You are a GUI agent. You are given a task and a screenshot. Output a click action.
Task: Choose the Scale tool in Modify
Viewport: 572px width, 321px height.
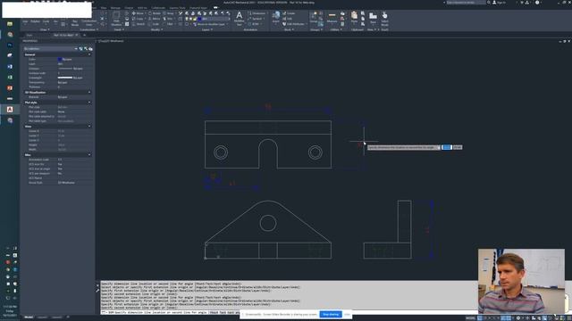(154, 24)
